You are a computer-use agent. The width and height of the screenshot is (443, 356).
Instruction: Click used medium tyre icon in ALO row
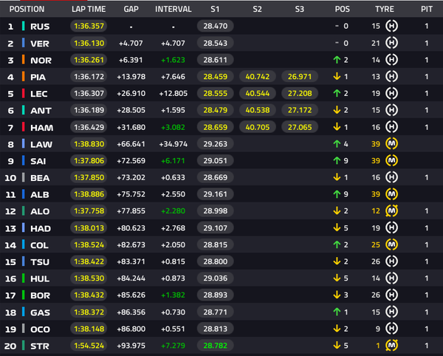[x=391, y=210]
